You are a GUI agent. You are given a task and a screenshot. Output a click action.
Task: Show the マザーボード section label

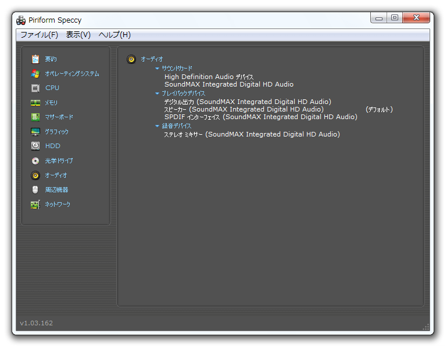(59, 117)
